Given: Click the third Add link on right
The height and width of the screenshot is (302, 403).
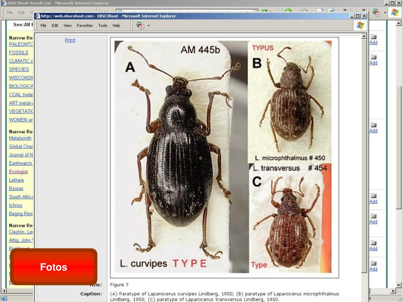Looking at the screenshot, I should point(373,131).
